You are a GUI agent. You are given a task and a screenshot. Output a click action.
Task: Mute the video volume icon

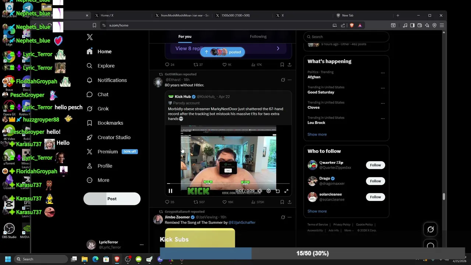(260, 191)
